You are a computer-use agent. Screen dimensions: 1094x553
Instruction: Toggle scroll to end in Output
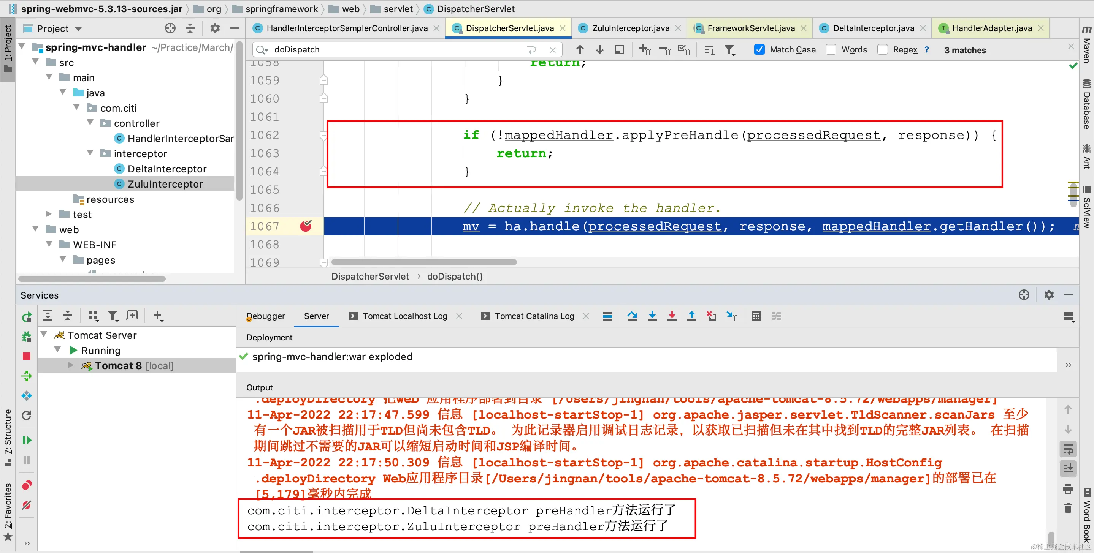point(1068,468)
